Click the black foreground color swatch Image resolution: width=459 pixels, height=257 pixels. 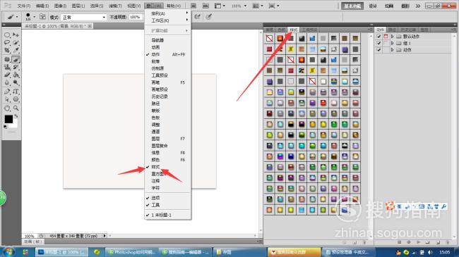[x=8, y=119]
